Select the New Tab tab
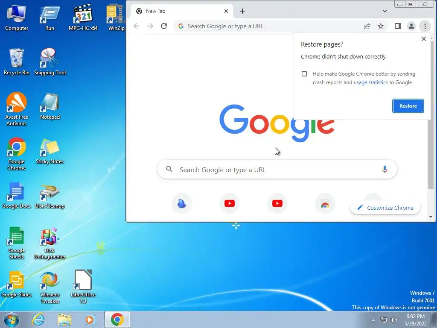437x328 pixels. pyautogui.click(x=181, y=11)
